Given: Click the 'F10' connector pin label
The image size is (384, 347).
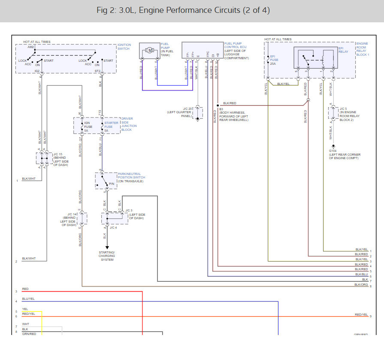Looking at the screenshot, I should point(100,113).
